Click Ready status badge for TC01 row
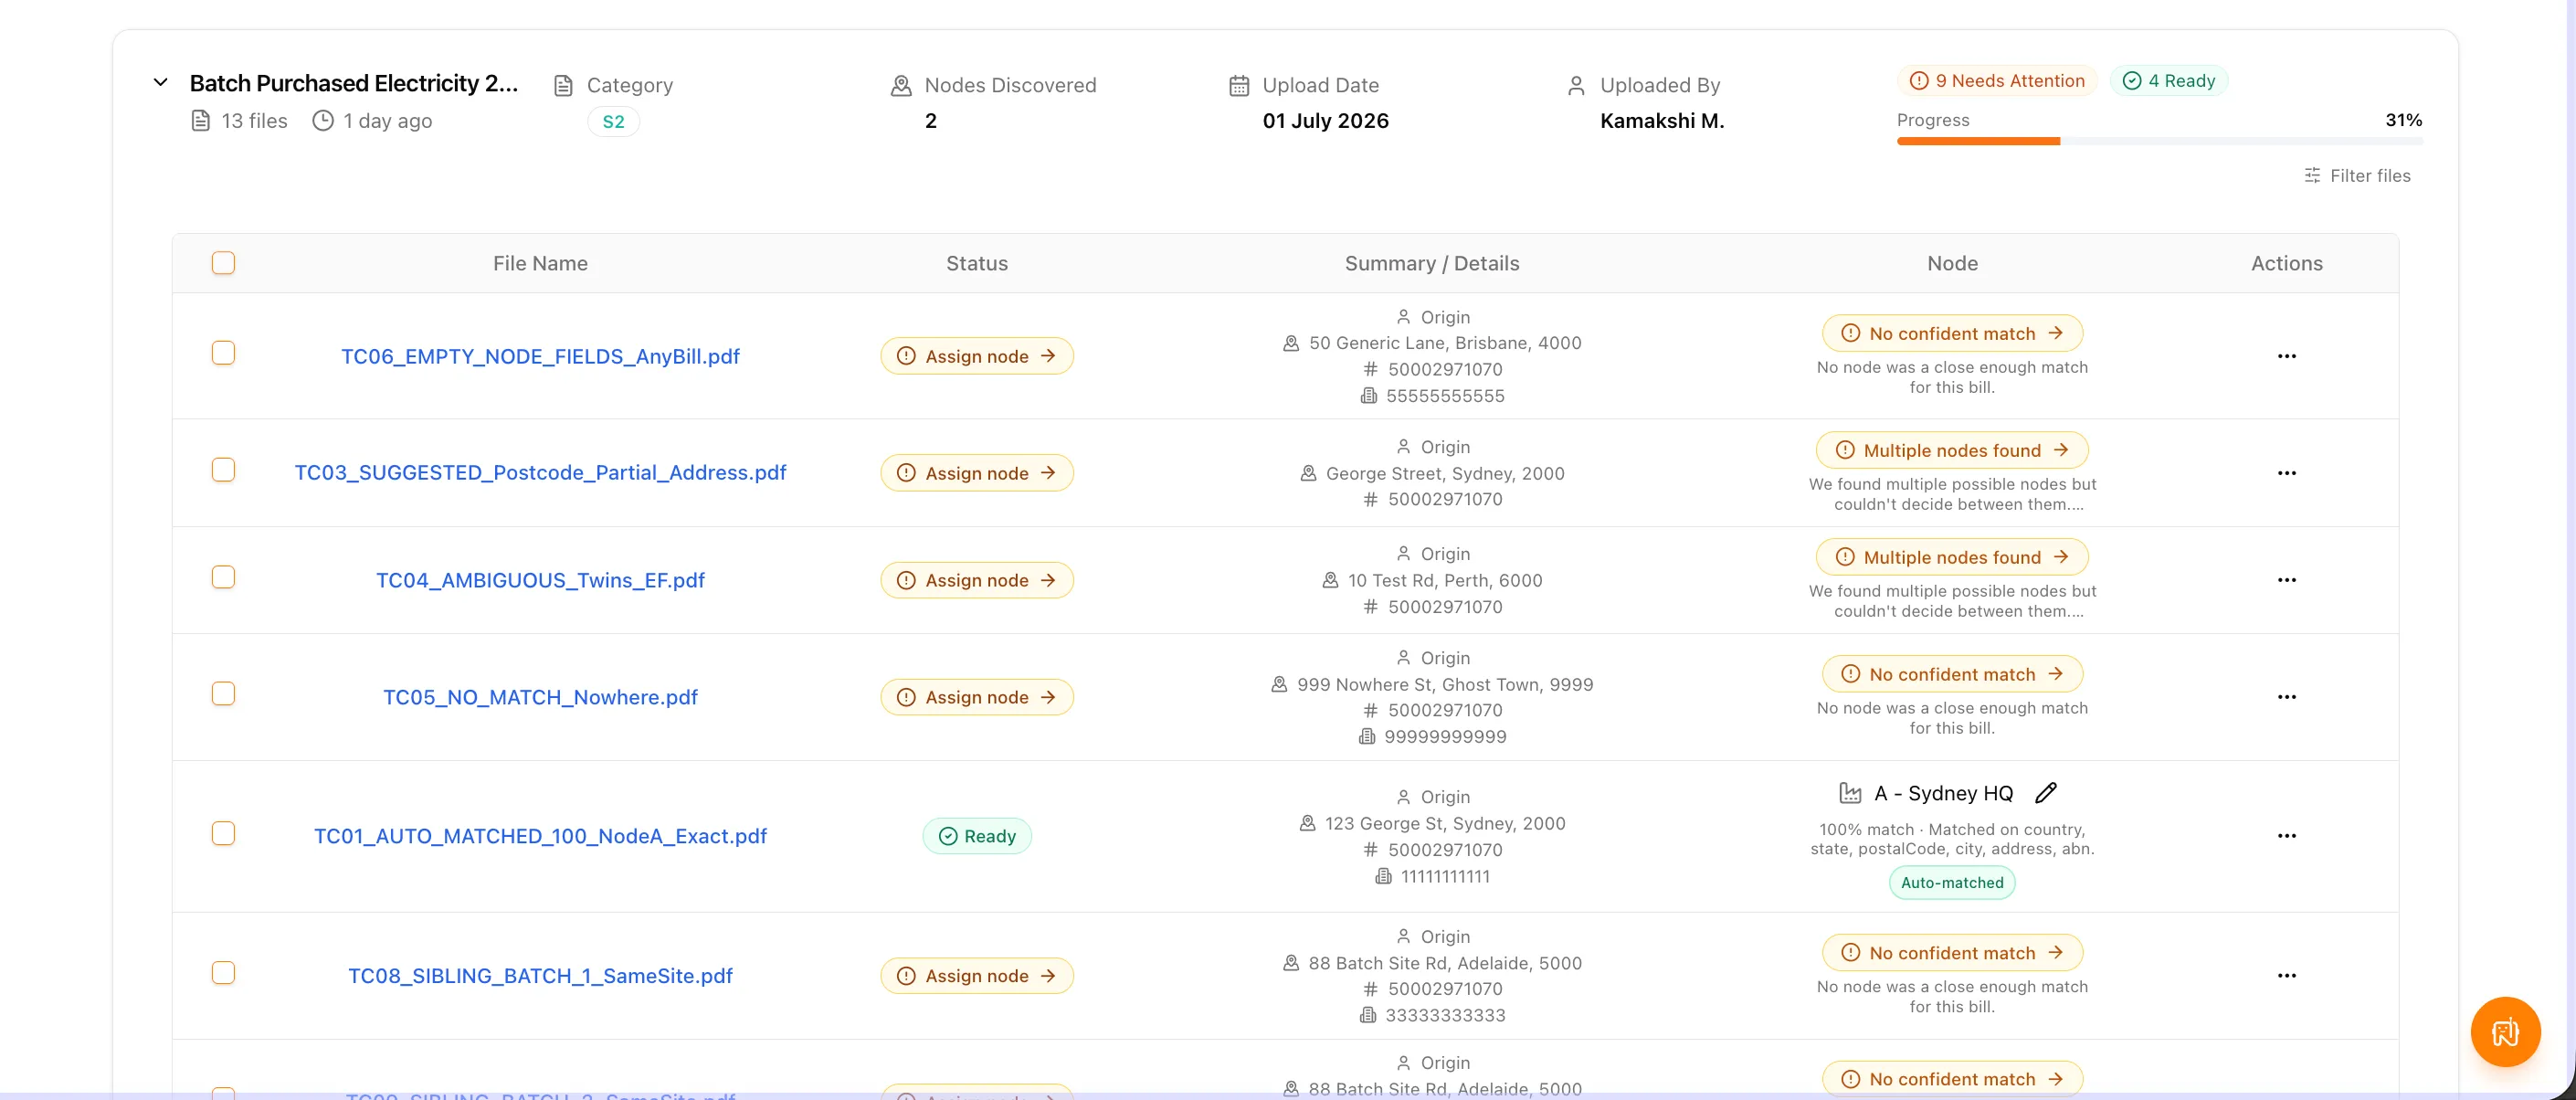The width and height of the screenshot is (2576, 1100). coord(977,837)
